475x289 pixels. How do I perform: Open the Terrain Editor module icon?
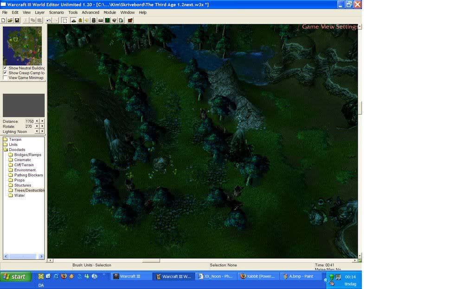click(x=73, y=20)
